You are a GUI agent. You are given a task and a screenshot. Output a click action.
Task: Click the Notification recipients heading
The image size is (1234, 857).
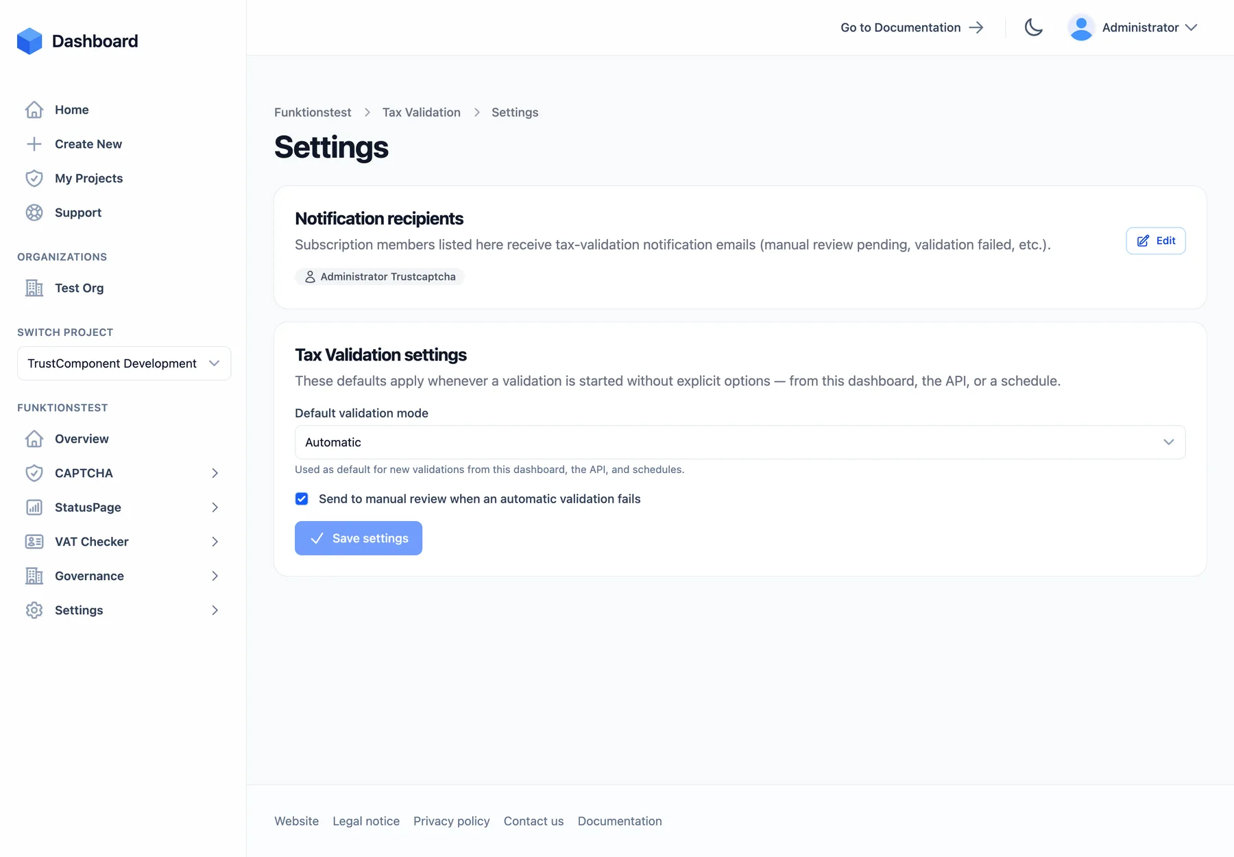click(379, 219)
